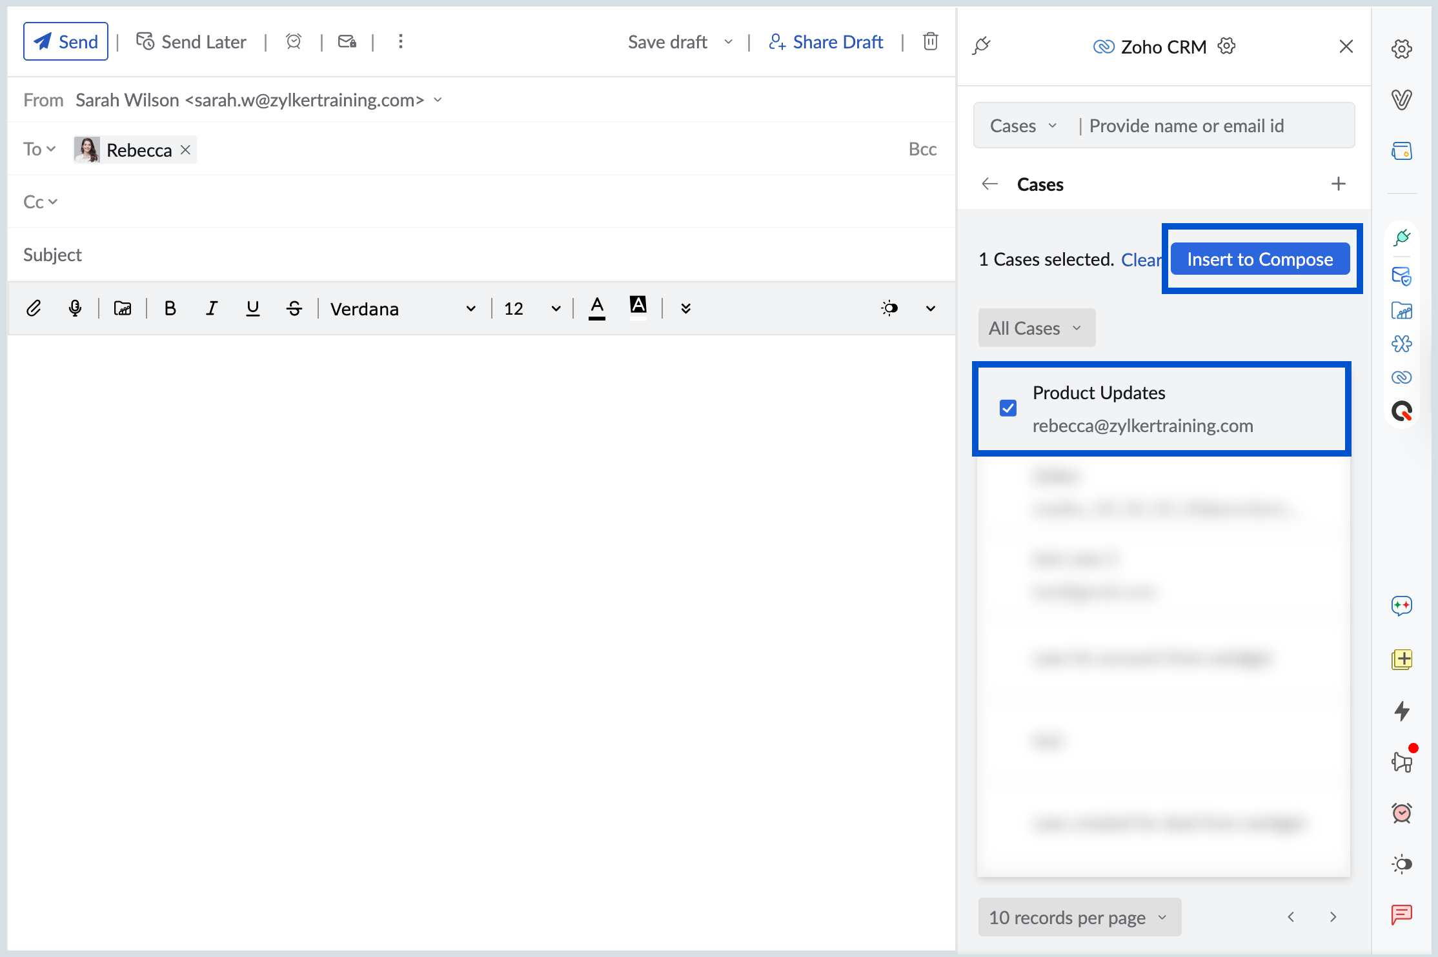This screenshot has width=1438, height=957.
Task: Toggle underline formatting
Action: coord(253,308)
